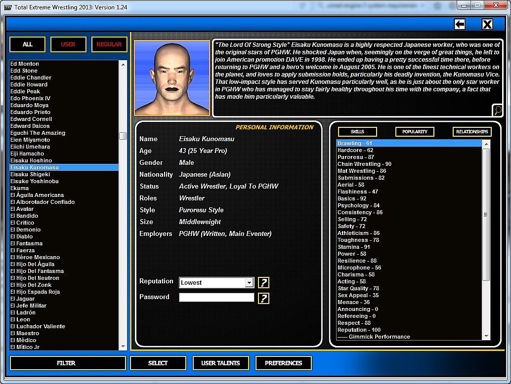Select Eduardo Moya in worker list

pyautogui.click(x=64, y=105)
